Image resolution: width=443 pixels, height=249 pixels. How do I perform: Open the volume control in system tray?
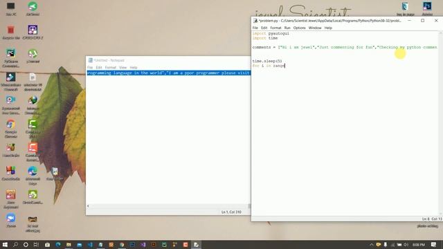click(x=406, y=244)
